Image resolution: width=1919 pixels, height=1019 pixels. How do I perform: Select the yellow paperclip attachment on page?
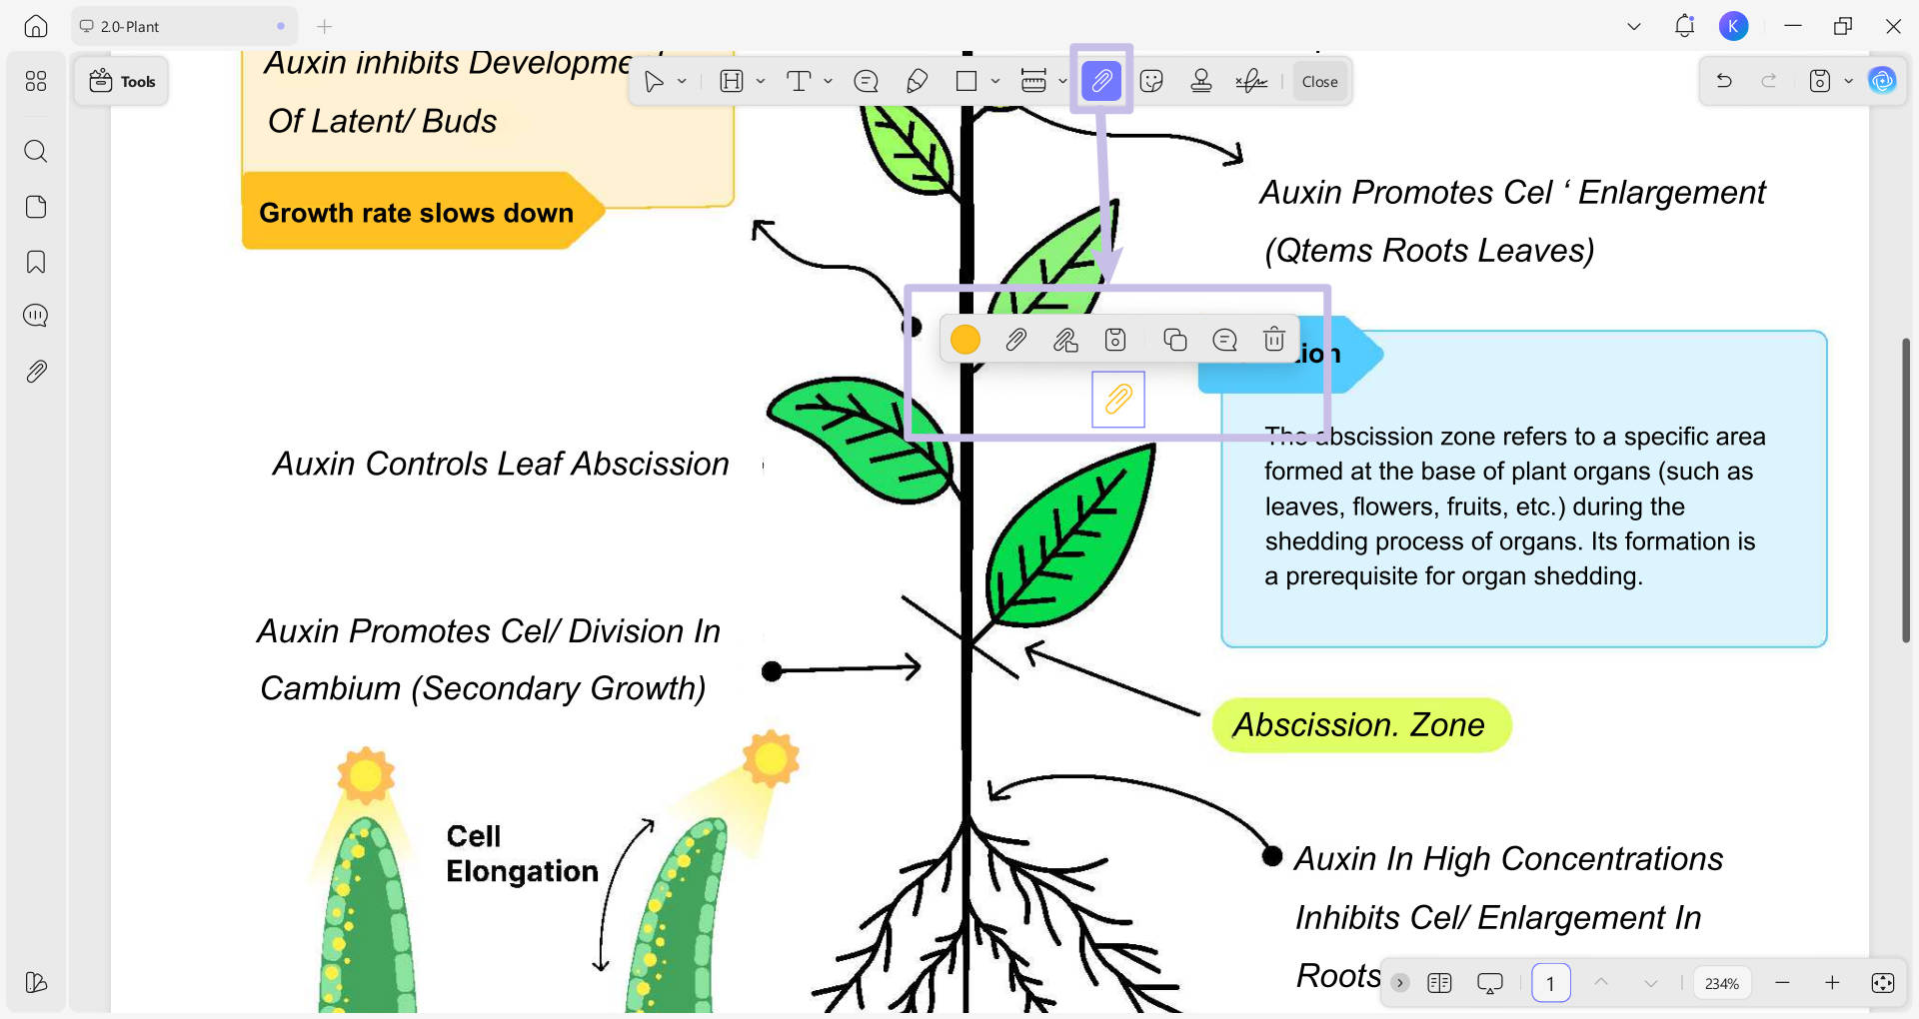click(x=1118, y=400)
